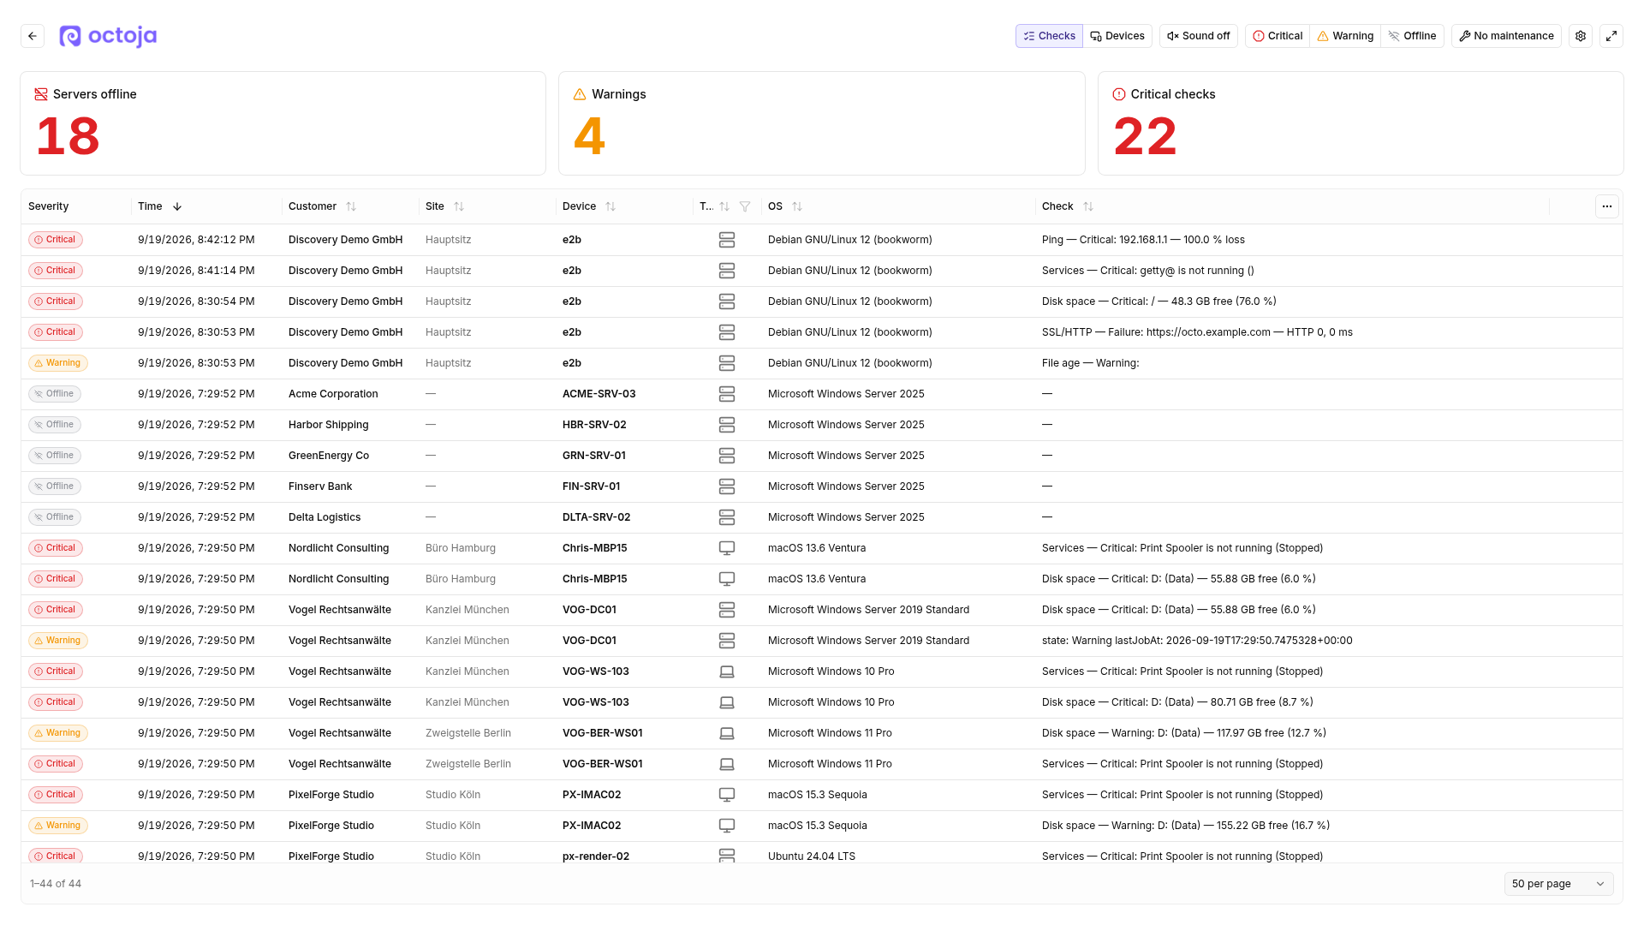Sort by Check column

point(1088,206)
